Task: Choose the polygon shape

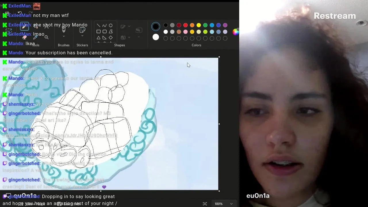Action: [111, 32]
